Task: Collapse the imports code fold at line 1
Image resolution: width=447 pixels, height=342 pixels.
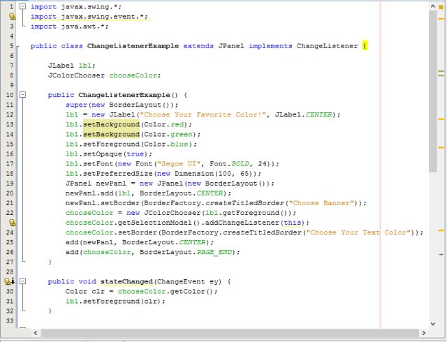Action: coord(23,6)
